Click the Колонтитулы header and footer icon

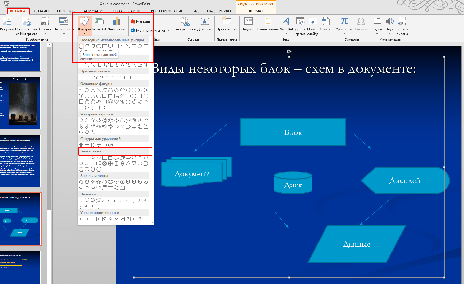pyautogui.click(x=267, y=24)
